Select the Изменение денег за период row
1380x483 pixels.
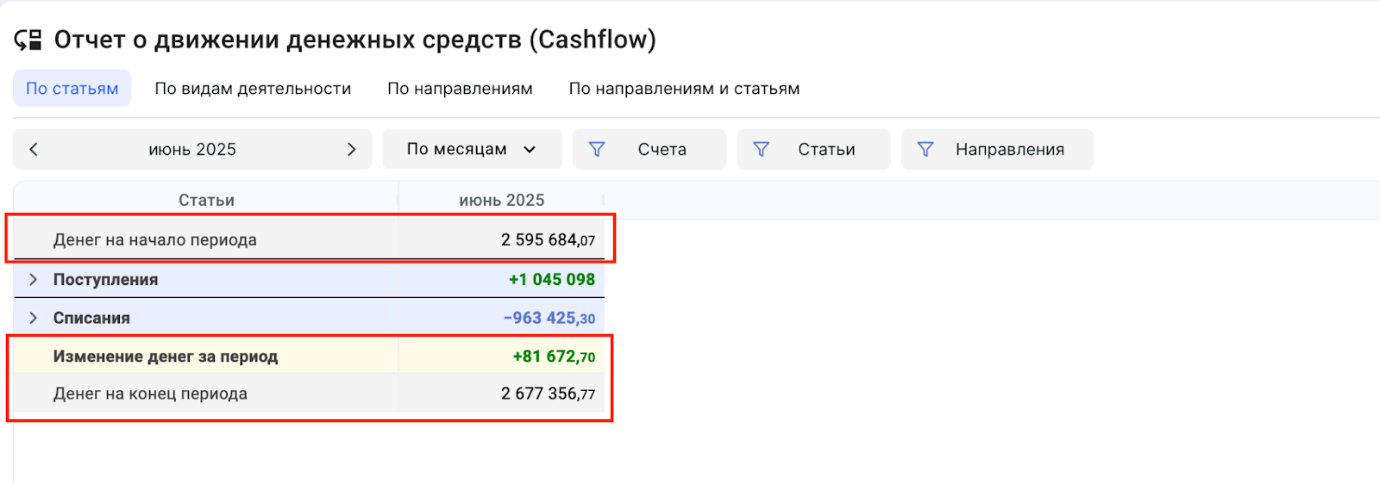tap(166, 356)
